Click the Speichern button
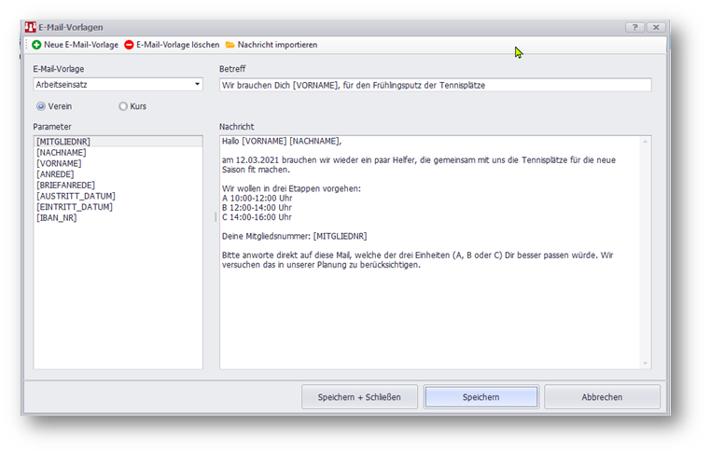Viewport: 710px width, 455px height. point(480,397)
